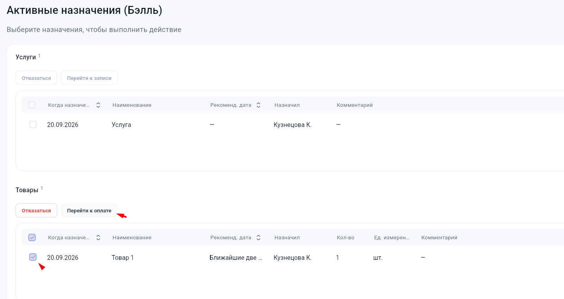
Task: Click "Наименование" column header in Товары table
Action: coord(132,238)
